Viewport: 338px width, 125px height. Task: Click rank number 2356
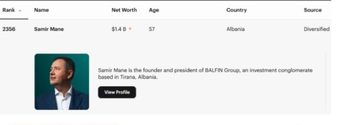coord(9,29)
